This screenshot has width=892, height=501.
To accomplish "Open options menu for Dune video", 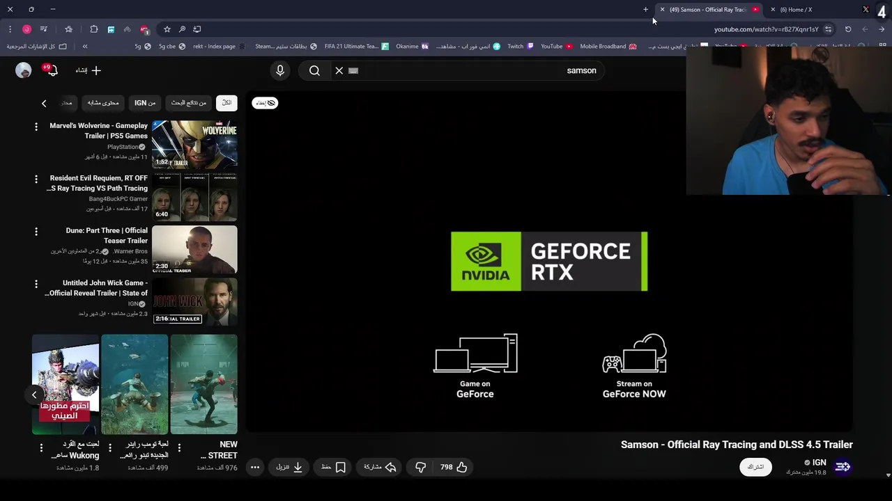I will 36,231.
